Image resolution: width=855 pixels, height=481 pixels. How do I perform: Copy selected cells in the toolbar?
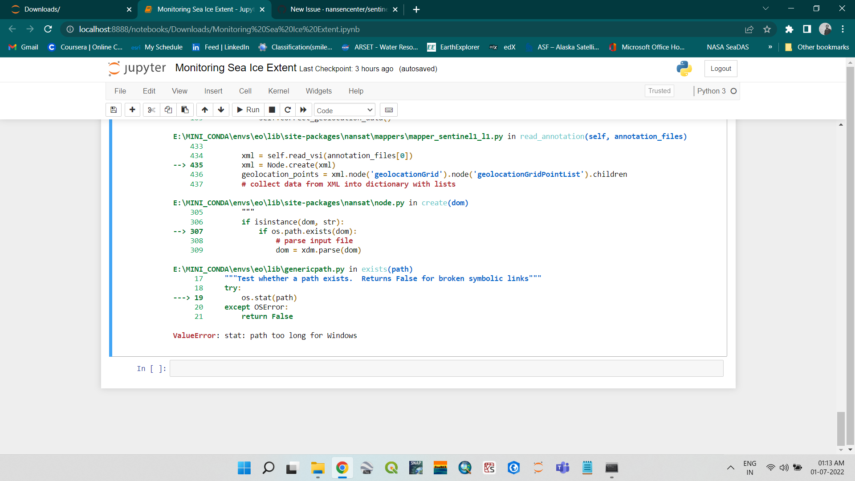[x=168, y=110]
